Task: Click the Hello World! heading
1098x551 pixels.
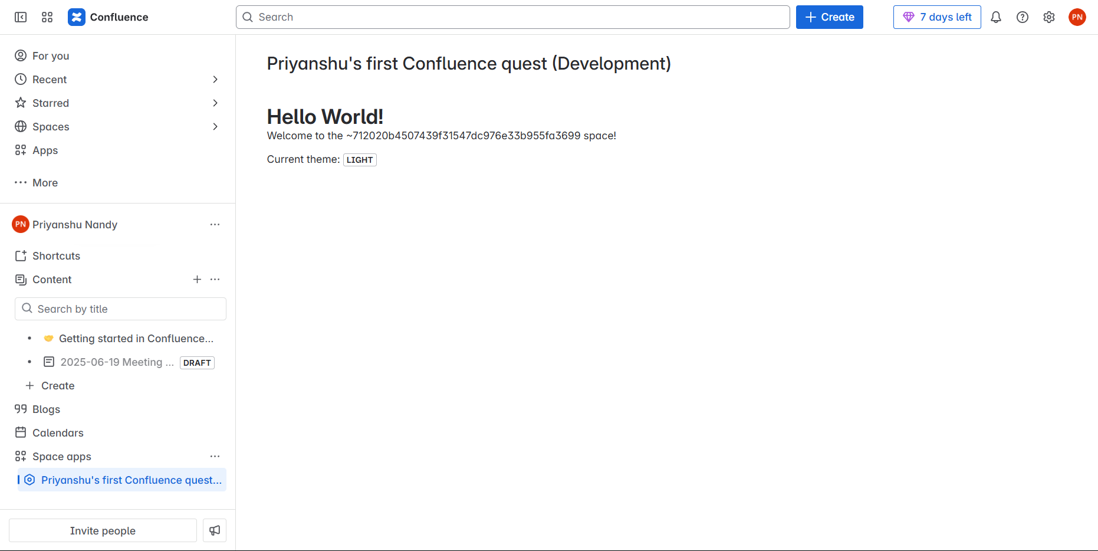Action: (325, 116)
